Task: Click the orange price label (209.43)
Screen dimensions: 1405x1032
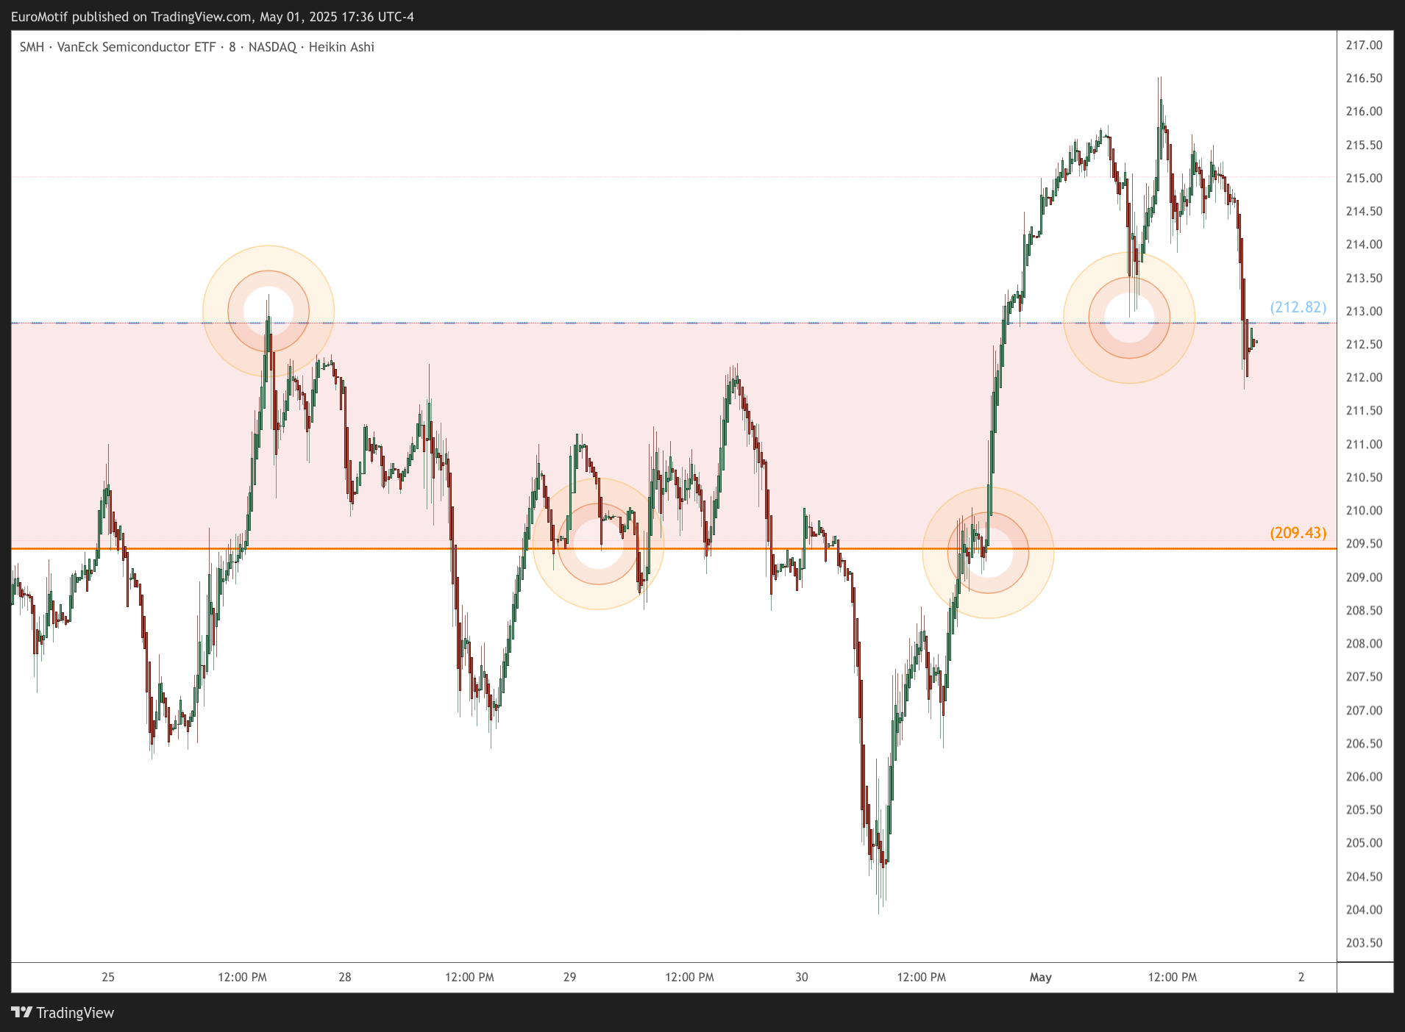Action: (1298, 533)
